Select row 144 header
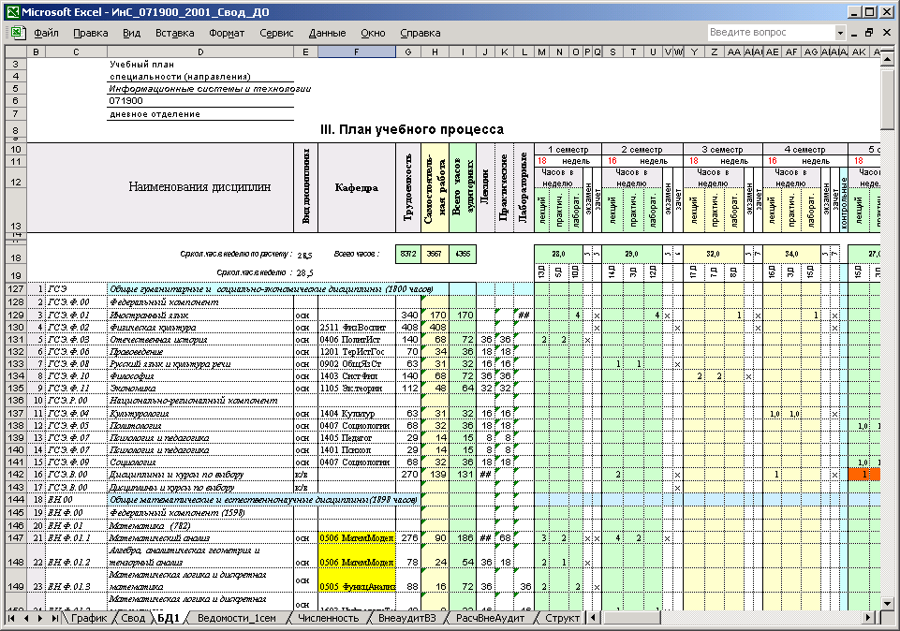 16,500
